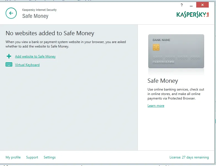The image size is (216, 166).
Task: Open My profile
Action: pyautogui.click(x=13, y=157)
